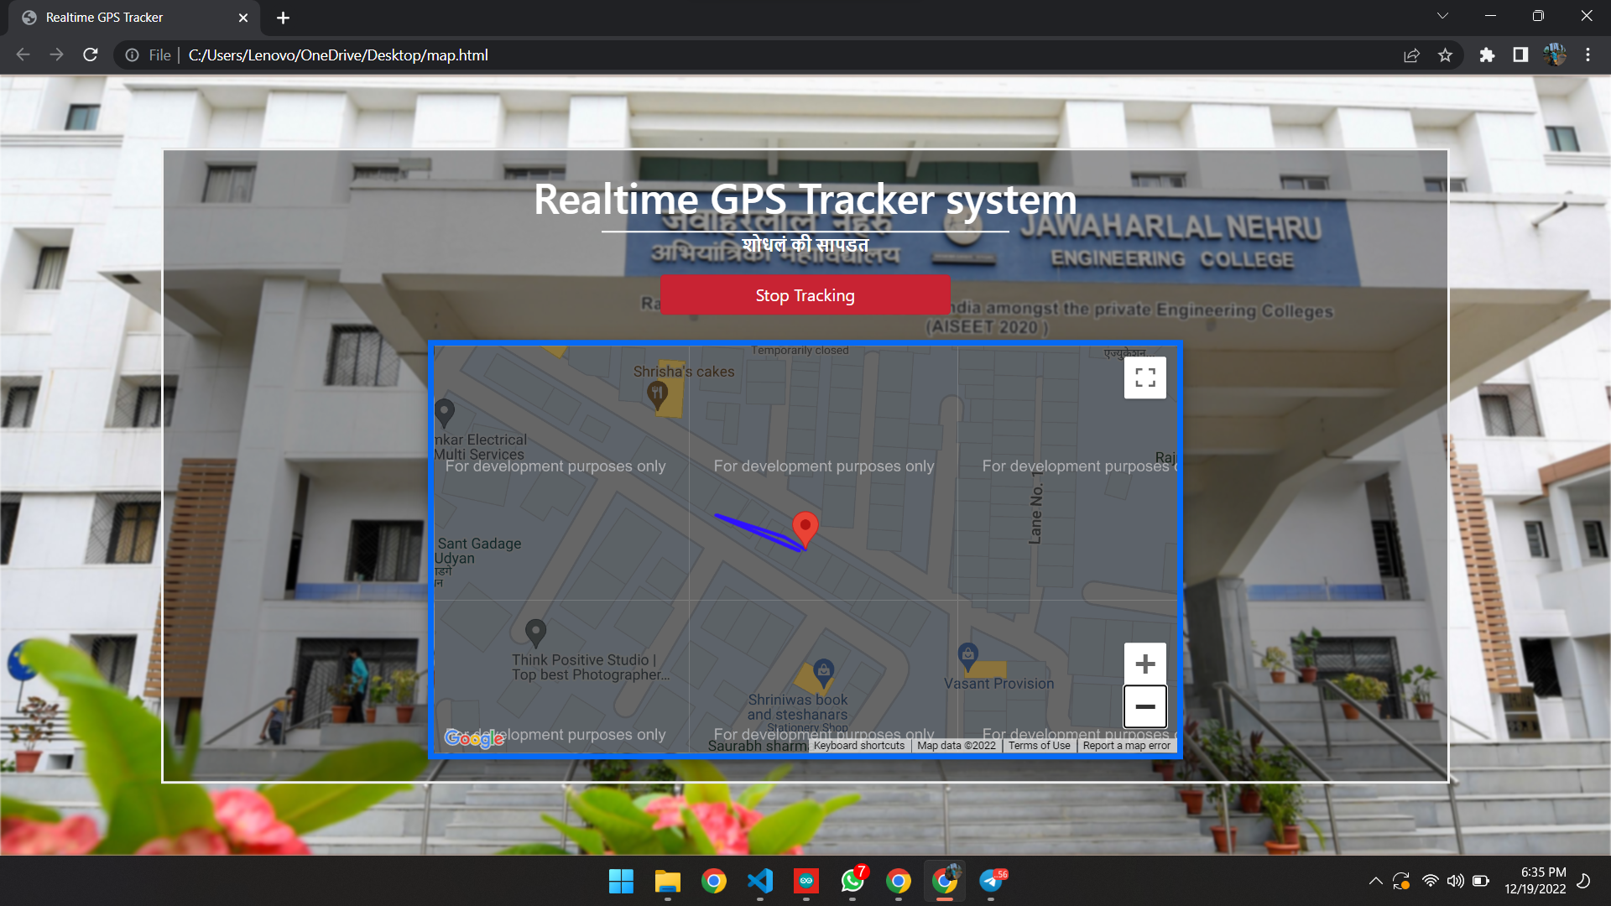Click the Lane No. 1 label
The height and width of the screenshot is (906, 1611).
tap(1035, 508)
